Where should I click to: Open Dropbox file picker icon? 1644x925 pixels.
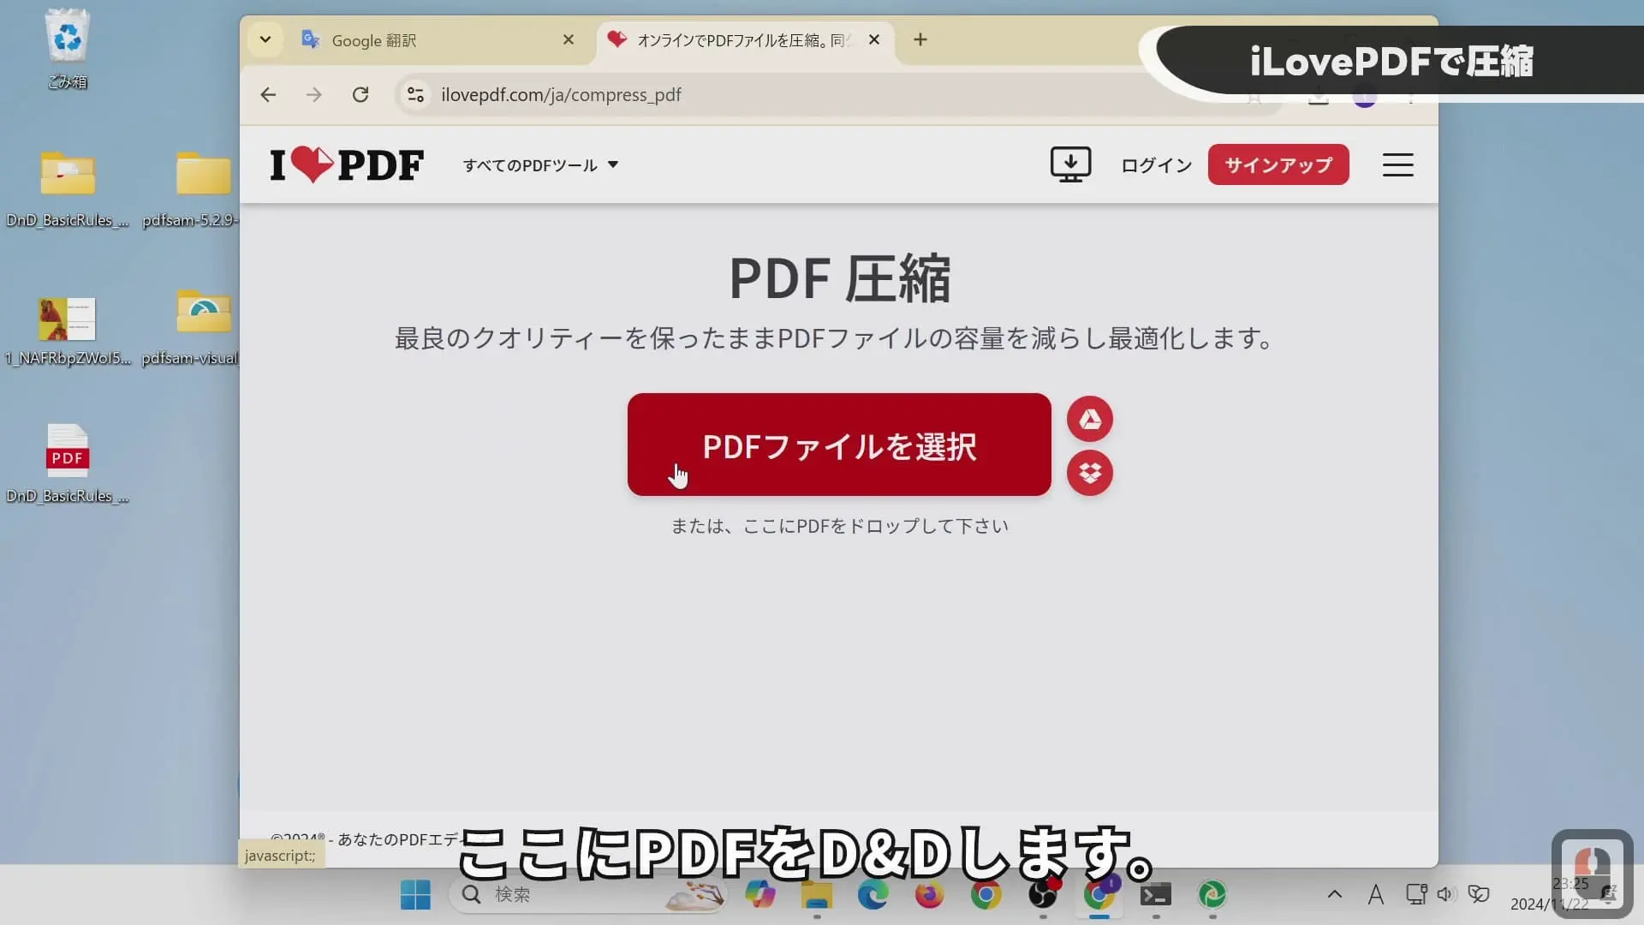click(x=1089, y=474)
